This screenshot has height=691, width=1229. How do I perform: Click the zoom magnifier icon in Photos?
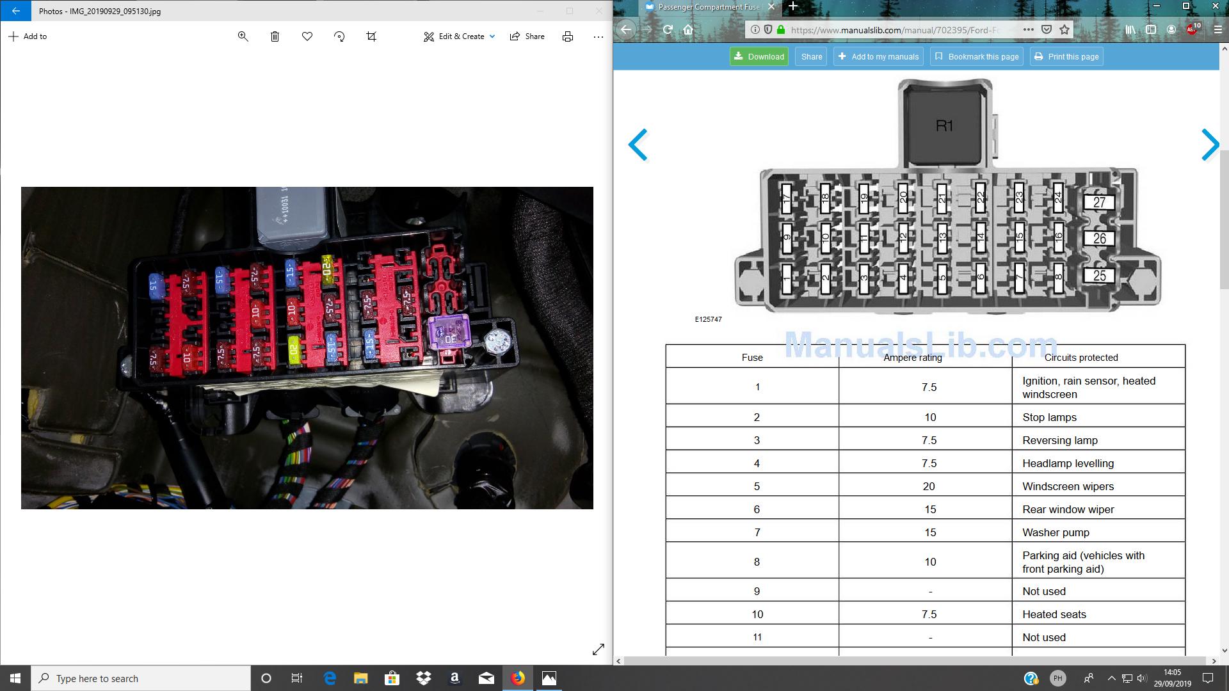point(243,36)
